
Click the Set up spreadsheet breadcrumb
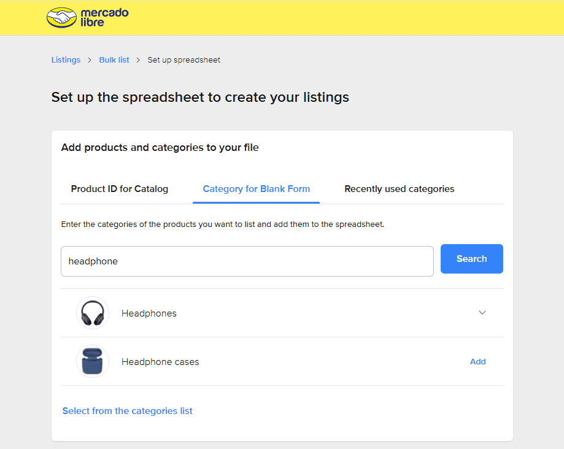[183, 60]
